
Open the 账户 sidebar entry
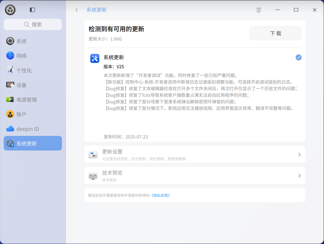(x=33, y=114)
